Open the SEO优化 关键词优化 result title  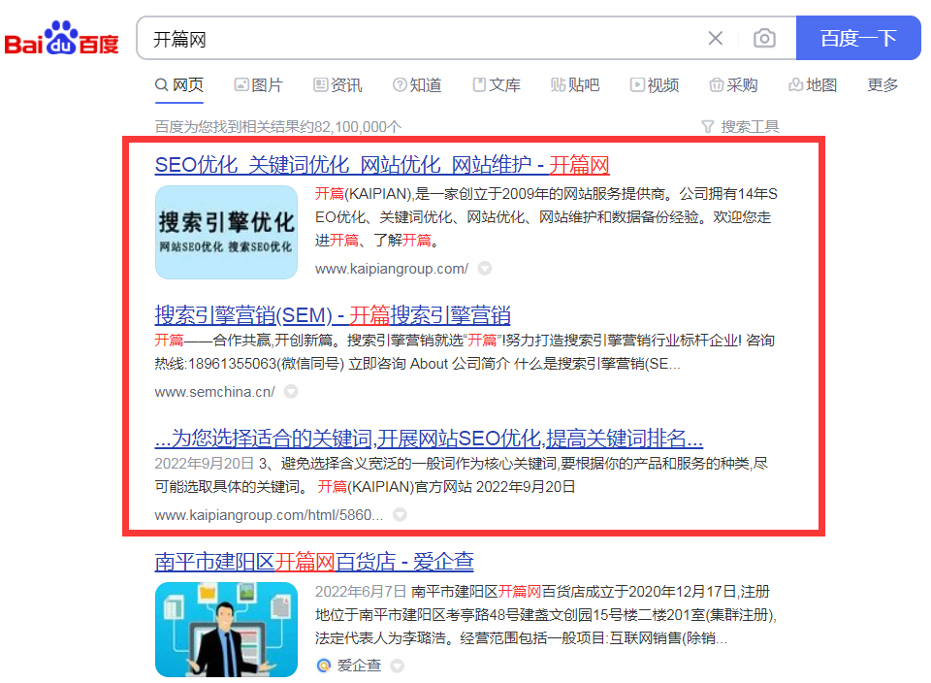tap(382, 165)
